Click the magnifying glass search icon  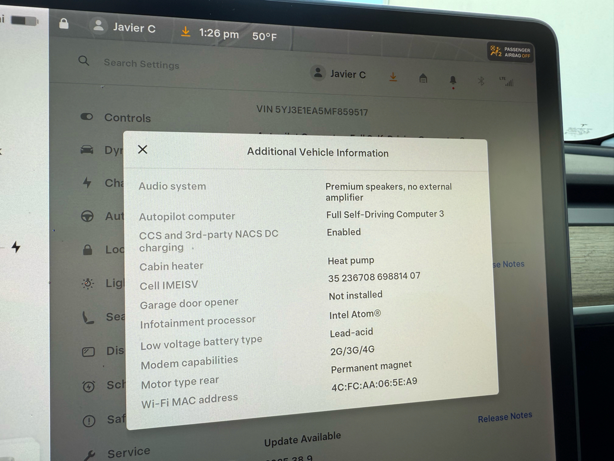coord(84,61)
